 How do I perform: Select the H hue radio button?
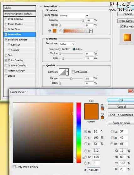click(85, 132)
